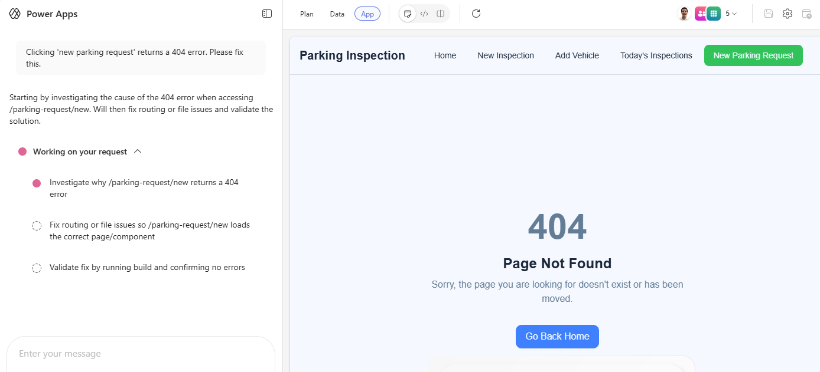Click the Power Apps logo icon
This screenshot has width=820, height=372.
click(15, 14)
